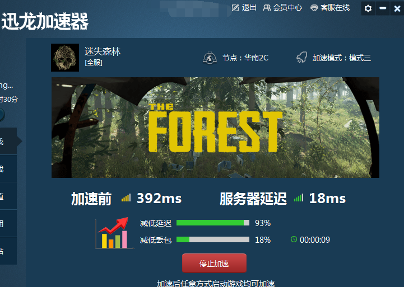
Task: Click the people icon beside 会员中心
Action: 267,8
